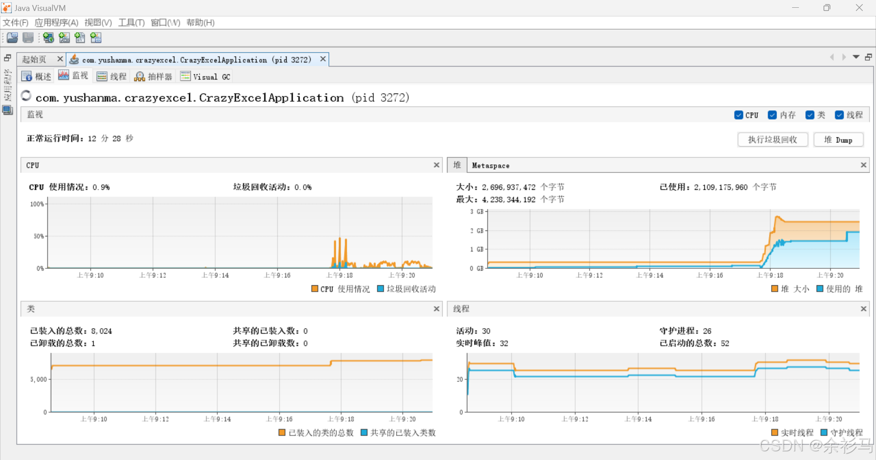Open the 应用程序(A) menu
The width and height of the screenshot is (876, 460).
pyautogui.click(x=57, y=23)
